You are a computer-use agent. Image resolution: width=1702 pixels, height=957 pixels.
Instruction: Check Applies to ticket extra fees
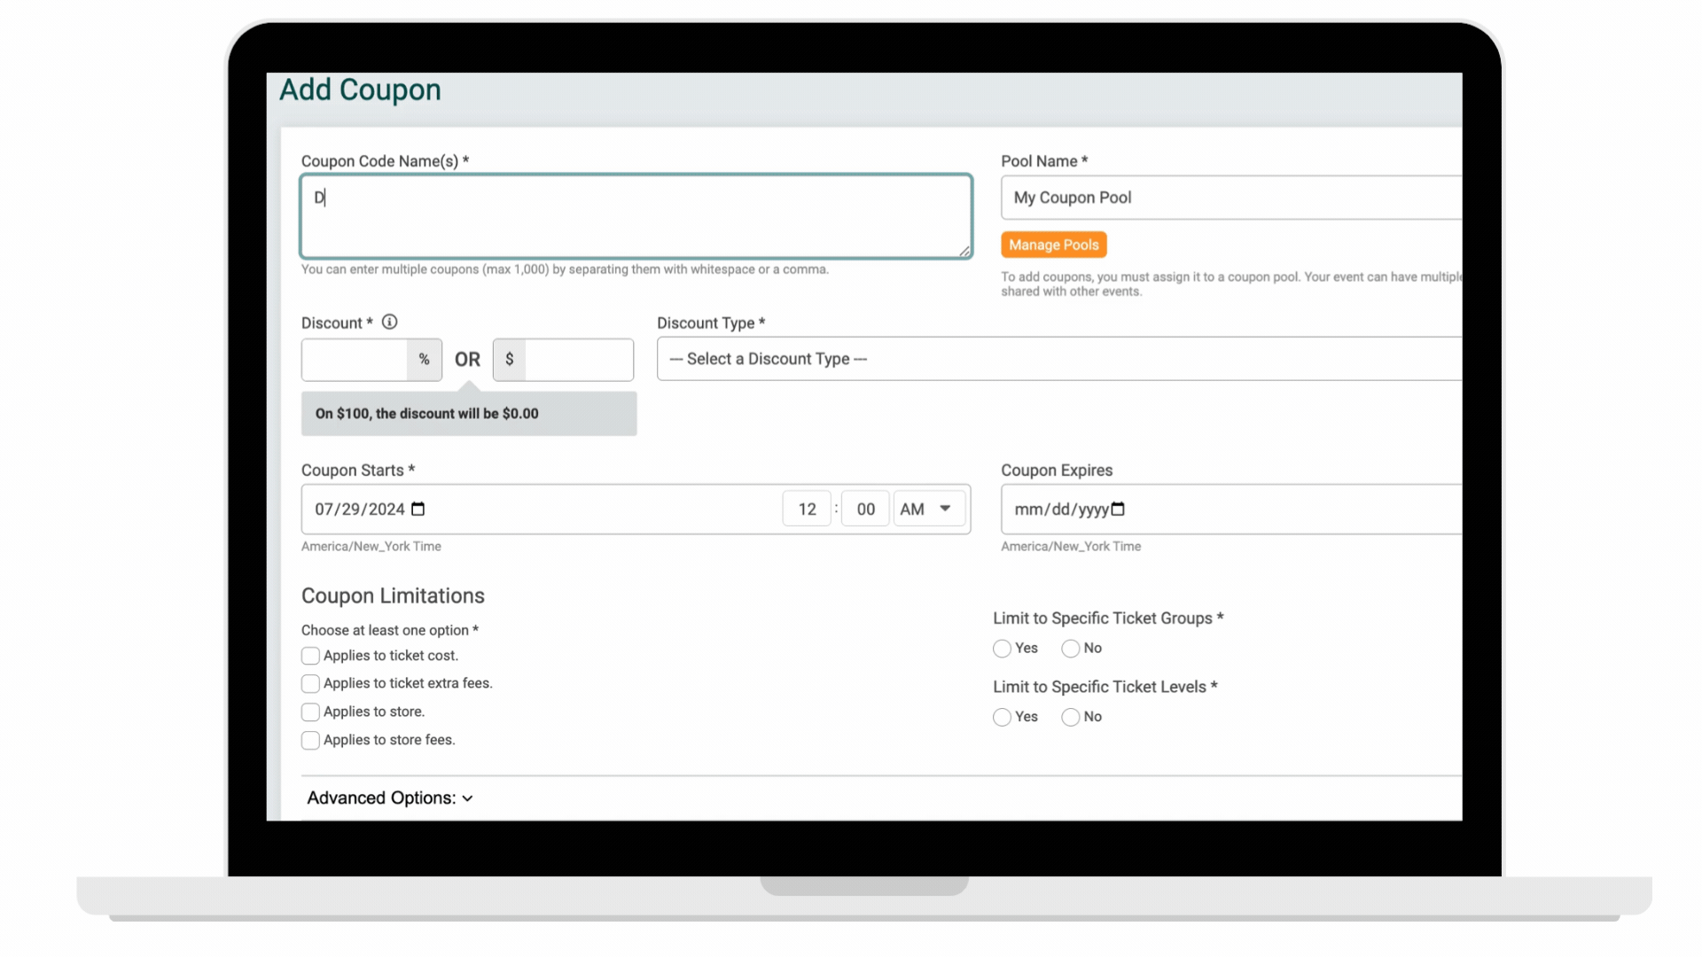310,684
